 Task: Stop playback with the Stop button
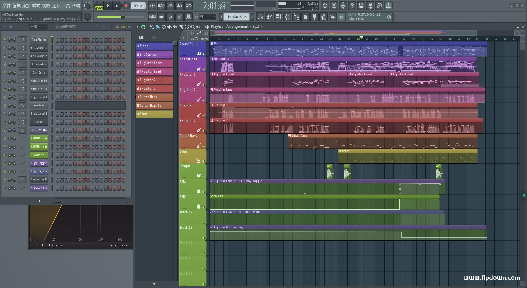pos(117,5)
